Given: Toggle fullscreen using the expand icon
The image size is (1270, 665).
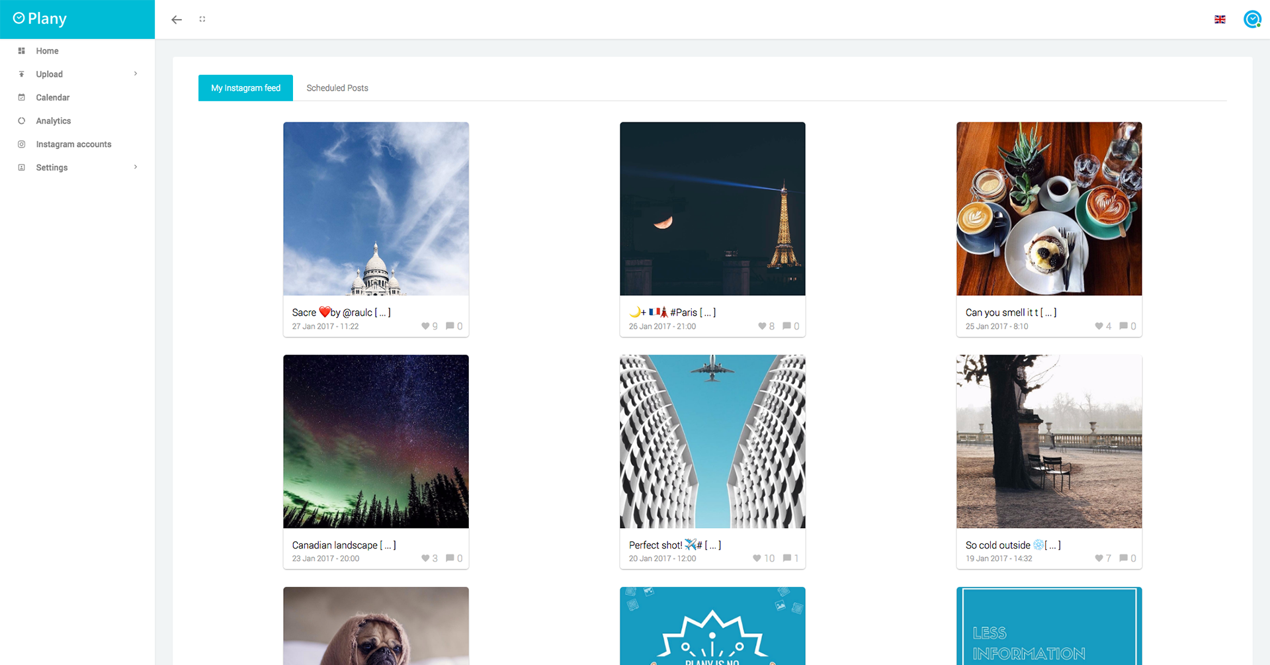Looking at the screenshot, I should [202, 19].
